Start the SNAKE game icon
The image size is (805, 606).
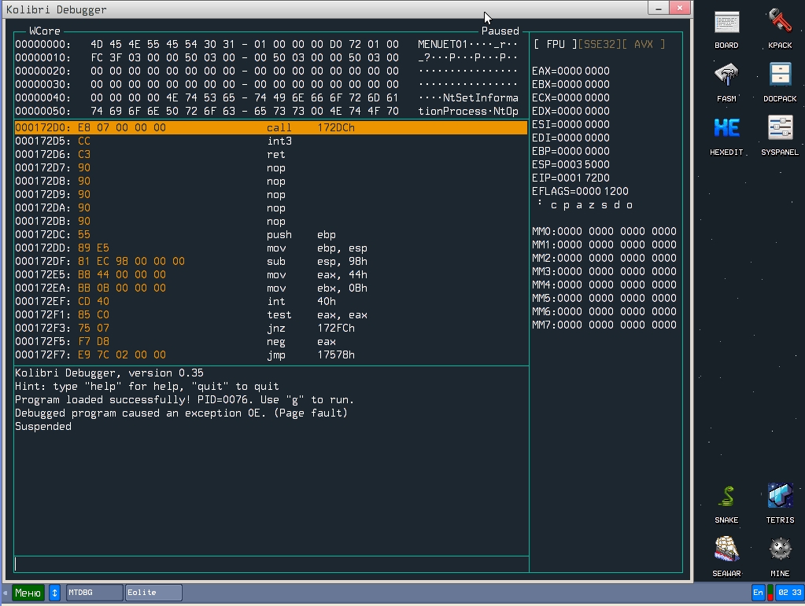pyautogui.click(x=726, y=498)
